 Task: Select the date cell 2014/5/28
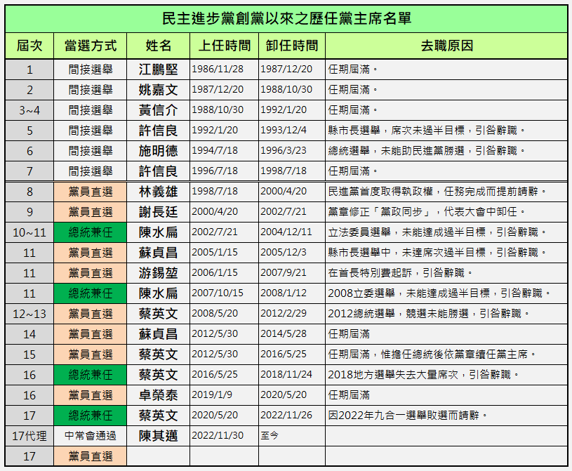tap(292, 334)
